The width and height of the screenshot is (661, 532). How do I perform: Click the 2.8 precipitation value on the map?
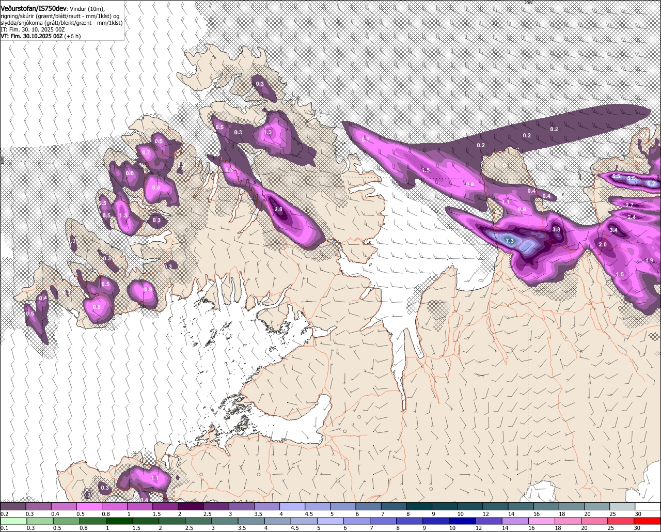[x=278, y=209]
